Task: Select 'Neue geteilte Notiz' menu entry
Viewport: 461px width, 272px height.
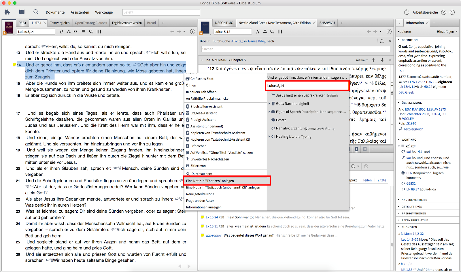Action: 226,194
